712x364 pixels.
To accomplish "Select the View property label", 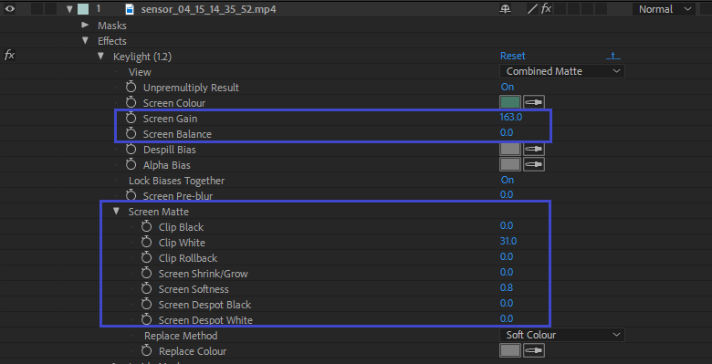I will click(x=140, y=72).
